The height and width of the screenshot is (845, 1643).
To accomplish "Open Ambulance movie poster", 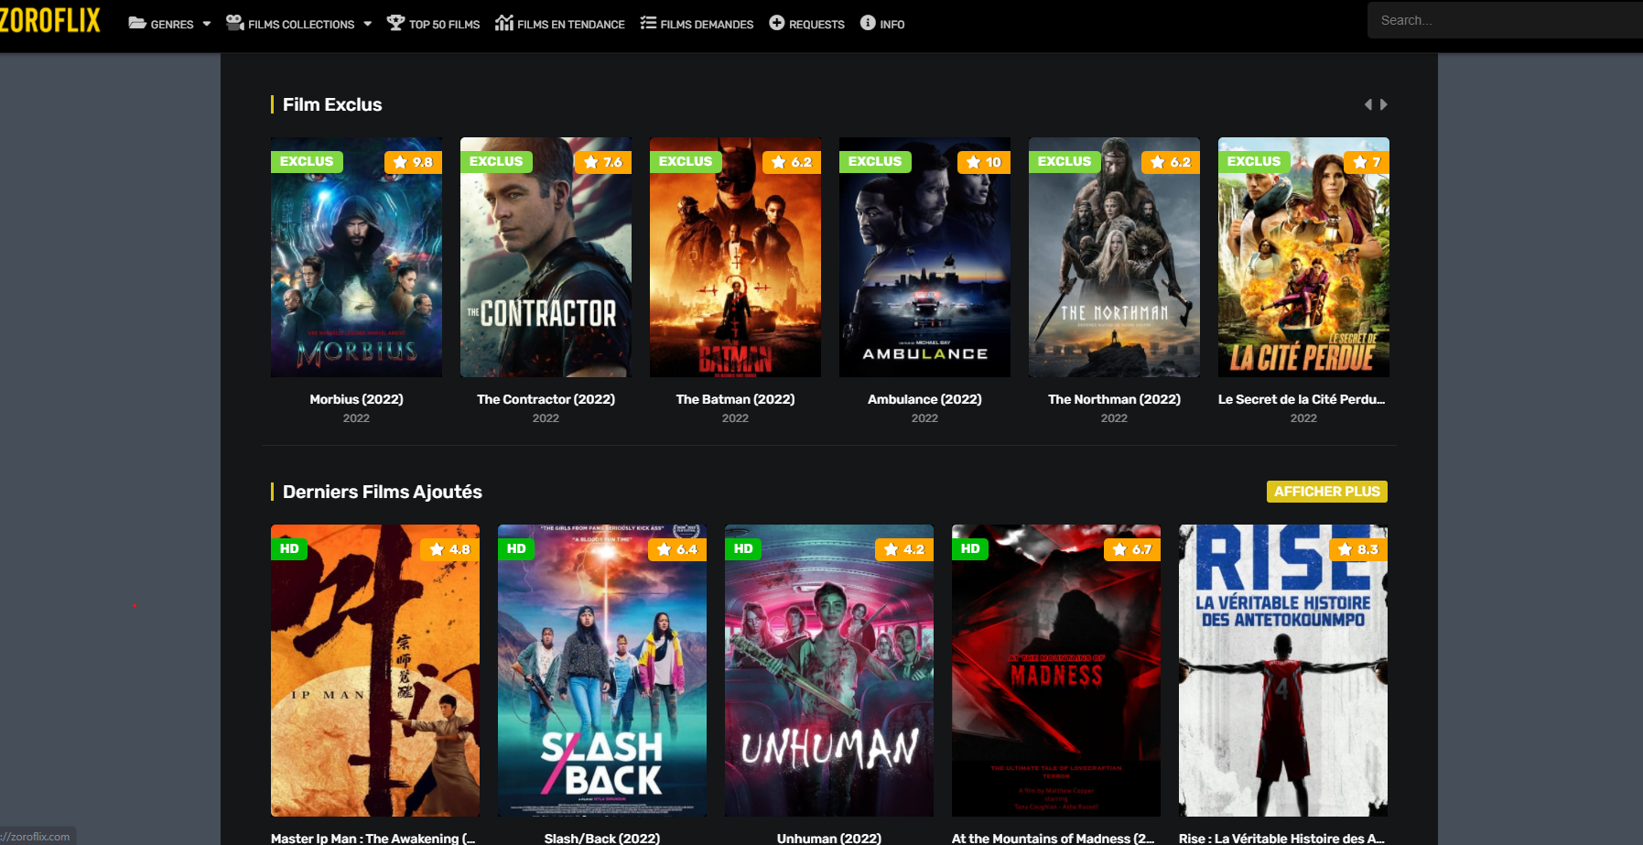I will click(924, 257).
